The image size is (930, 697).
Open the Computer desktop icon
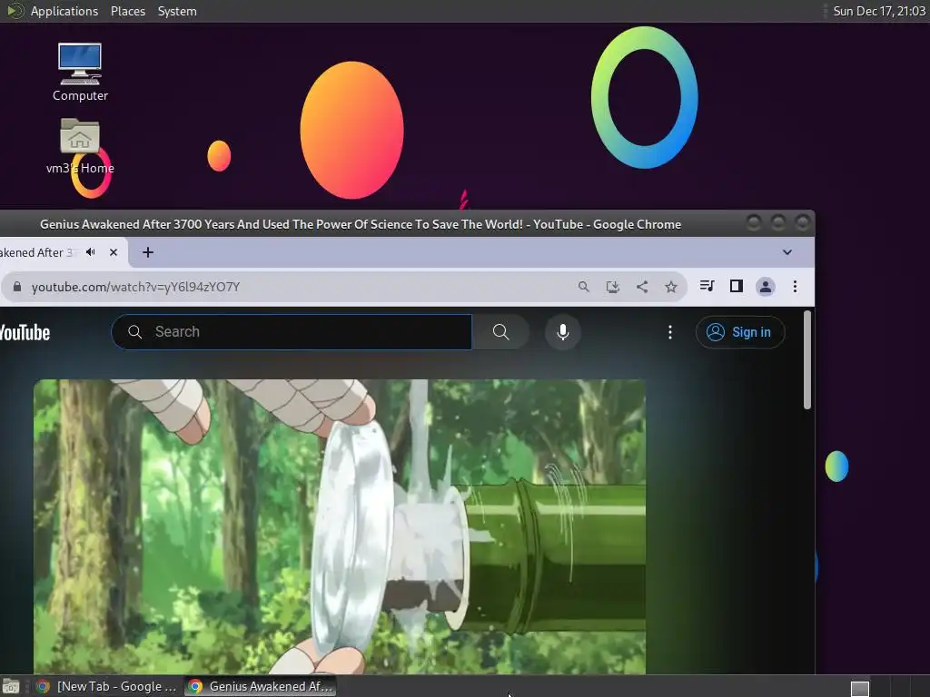[80, 72]
